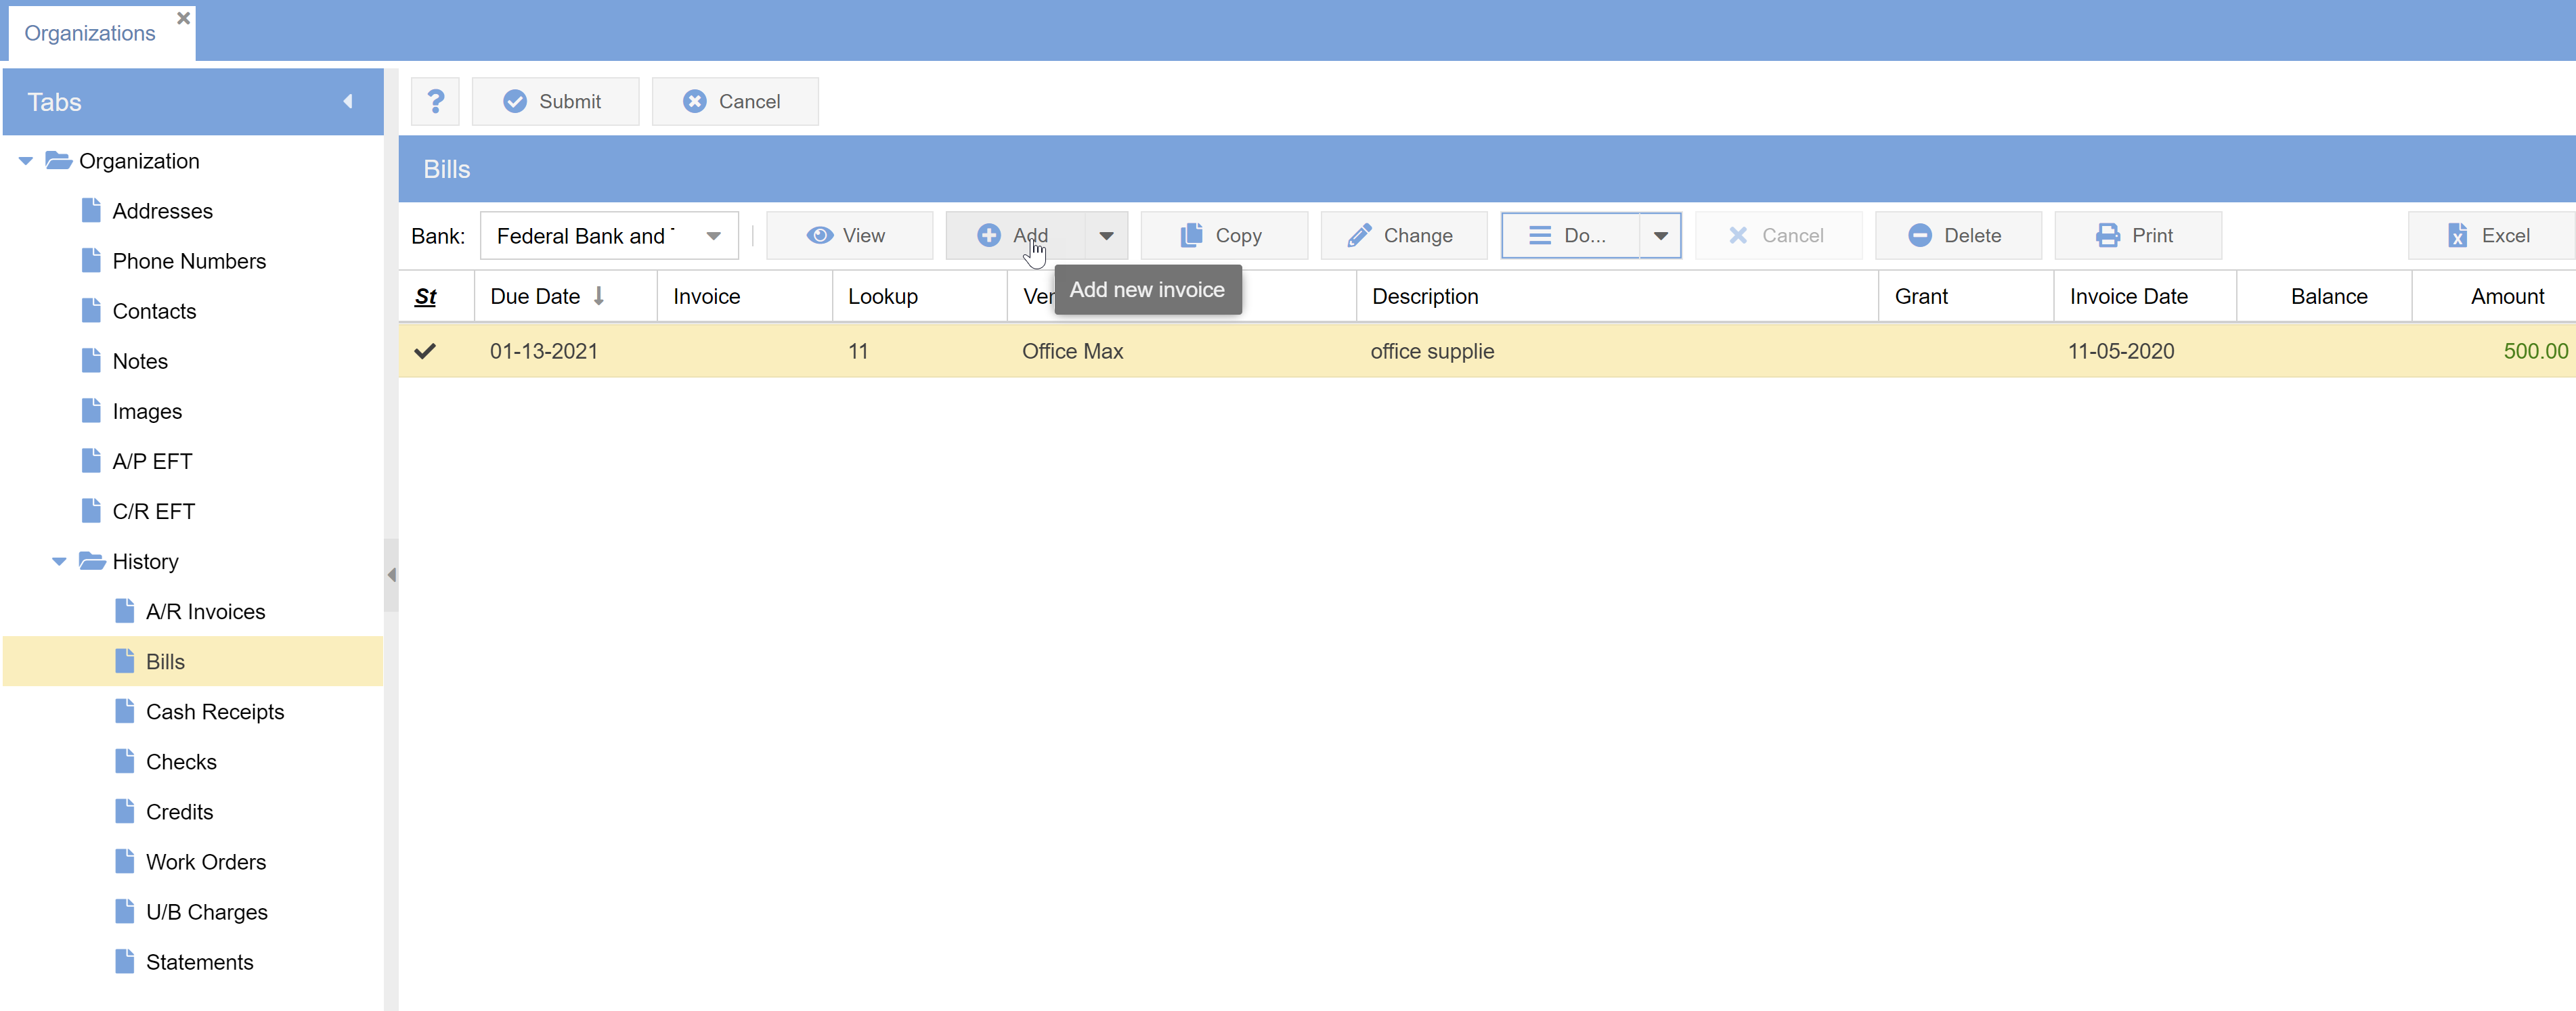The image size is (2576, 1011).
Task: Collapse the Tabs sidebar panel arrow
Action: tap(348, 101)
